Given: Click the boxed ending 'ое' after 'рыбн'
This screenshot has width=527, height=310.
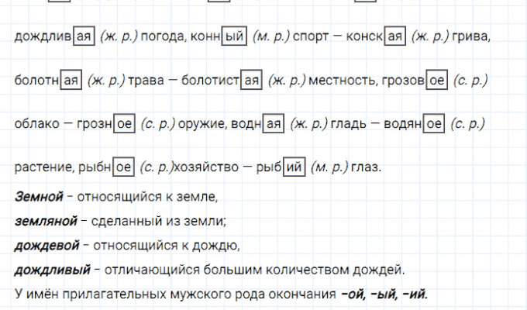Looking at the screenshot, I should 123,167.
